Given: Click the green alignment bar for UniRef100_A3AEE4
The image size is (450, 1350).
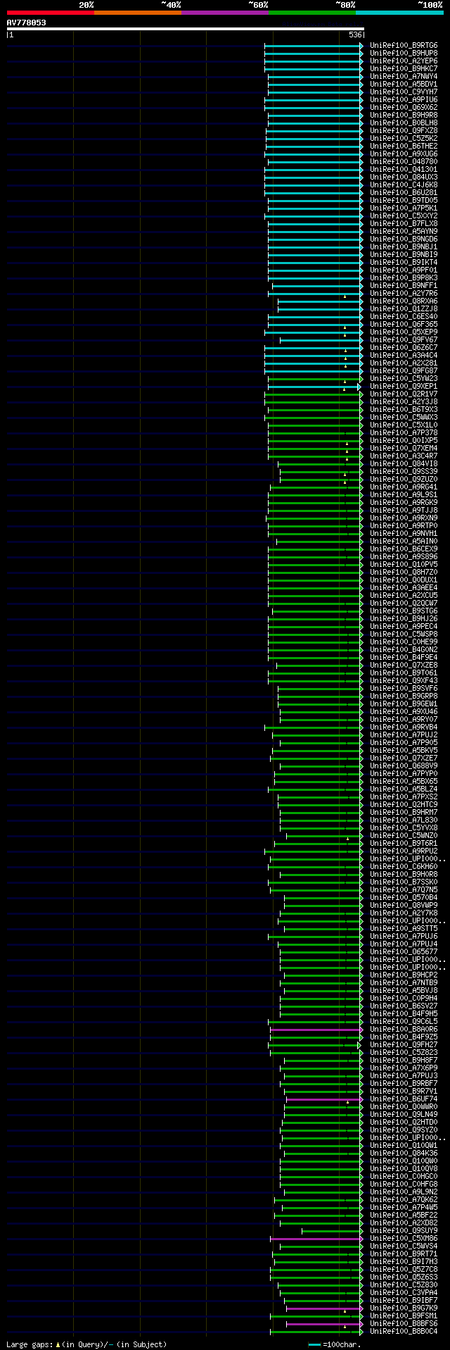Looking at the screenshot, I should (x=315, y=588).
